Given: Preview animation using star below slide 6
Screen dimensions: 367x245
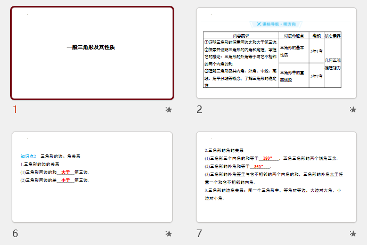Looking at the screenshot, I should pos(168,233).
